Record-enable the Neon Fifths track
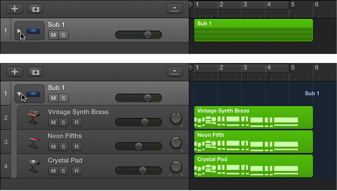The height and width of the screenshot is (191, 337). (76, 147)
